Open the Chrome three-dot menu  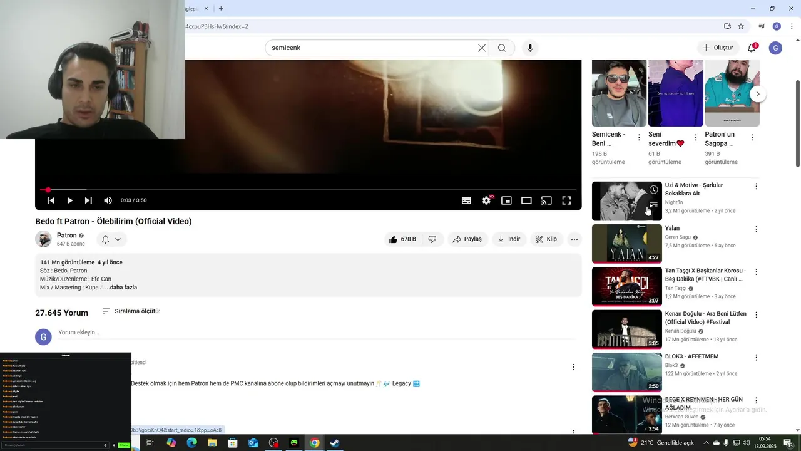(x=792, y=26)
